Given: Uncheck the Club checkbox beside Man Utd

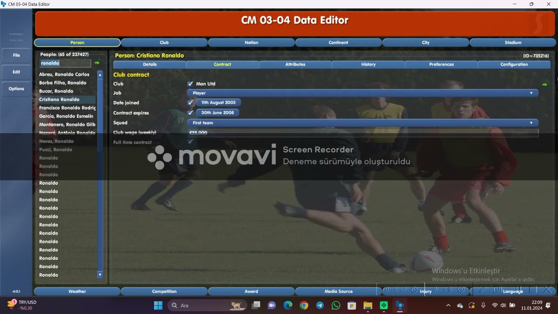Looking at the screenshot, I should [x=190, y=84].
